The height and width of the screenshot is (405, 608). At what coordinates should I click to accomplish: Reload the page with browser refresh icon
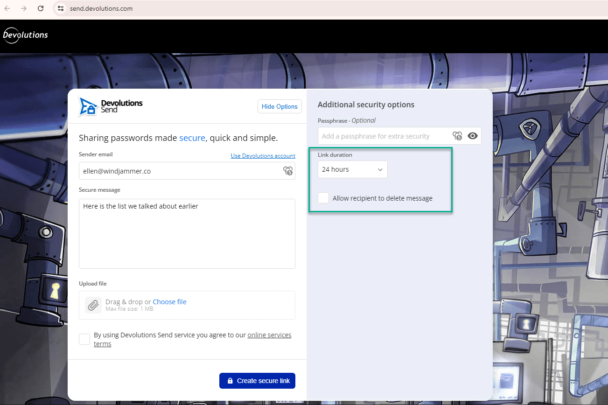pos(41,8)
